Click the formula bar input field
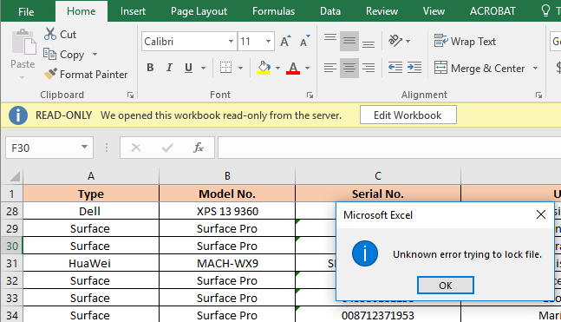Image resolution: width=561 pixels, height=322 pixels. click(x=389, y=148)
